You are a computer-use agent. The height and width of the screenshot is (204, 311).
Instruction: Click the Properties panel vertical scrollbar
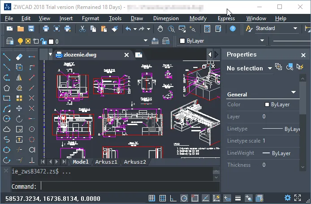(302, 123)
